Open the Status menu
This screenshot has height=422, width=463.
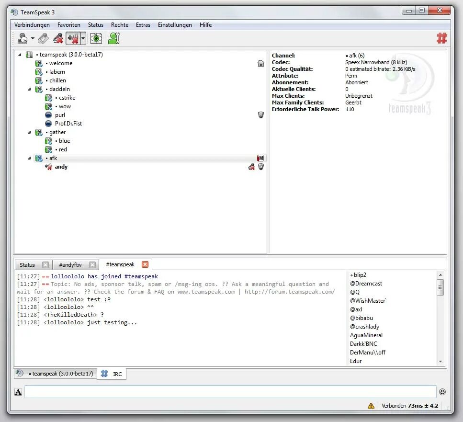pyautogui.click(x=96, y=25)
